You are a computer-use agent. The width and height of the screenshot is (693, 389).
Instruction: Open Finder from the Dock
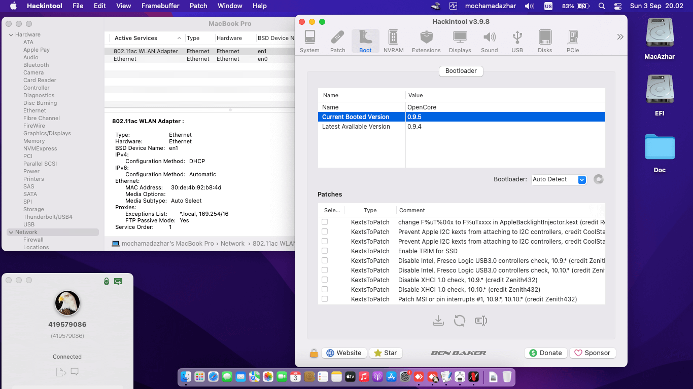point(186,376)
